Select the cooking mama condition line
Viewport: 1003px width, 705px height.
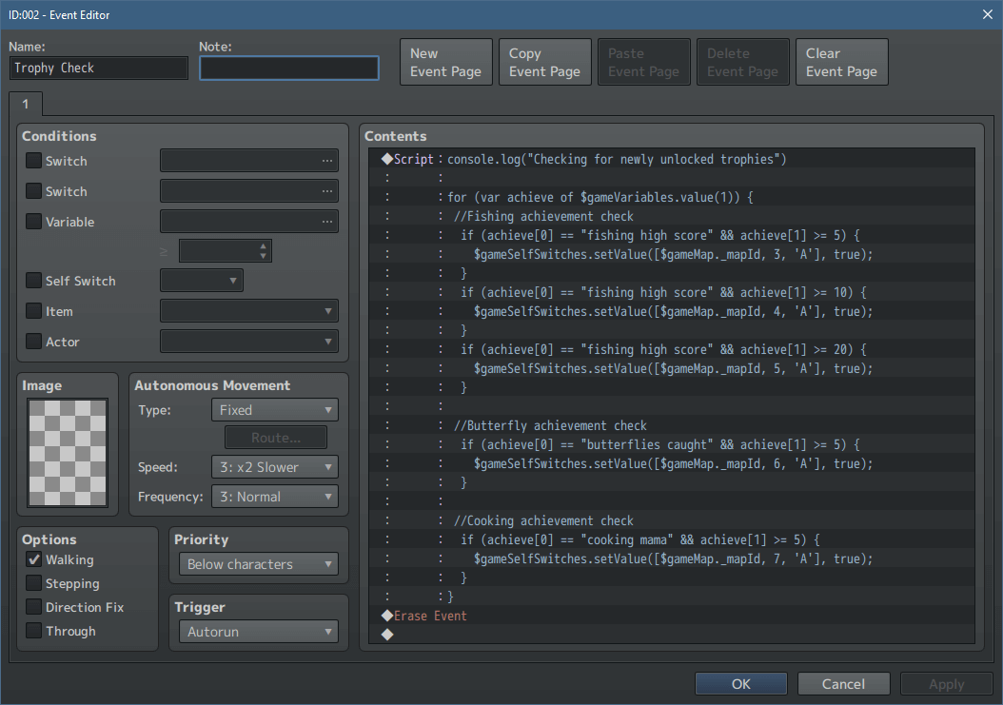pyautogui.click(x=672, y=539)
